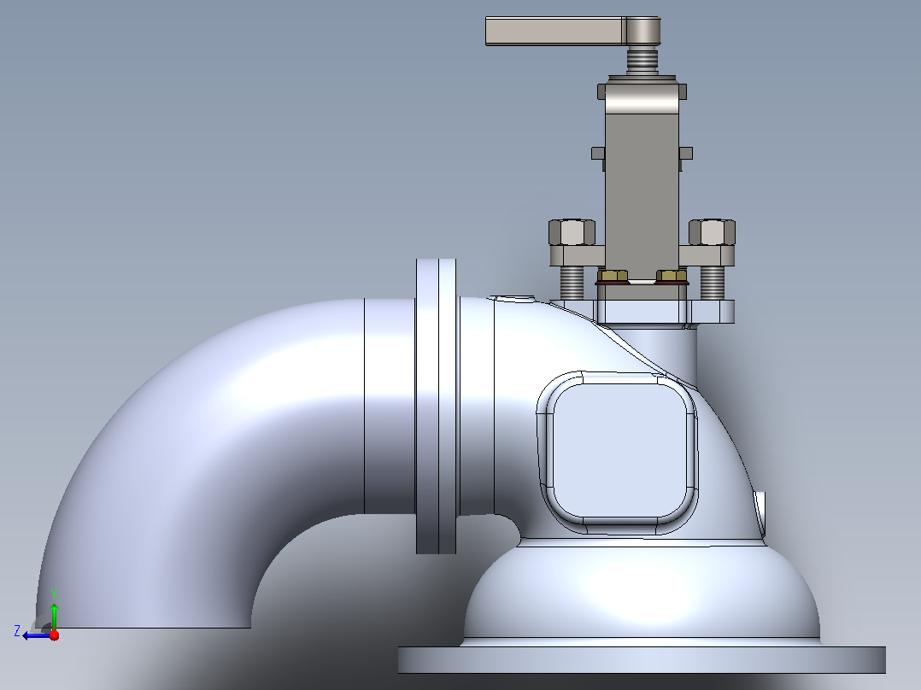This screenshot has height=690, width=921.
Task: Select the valve handle lever
Action: click(572, 31)
